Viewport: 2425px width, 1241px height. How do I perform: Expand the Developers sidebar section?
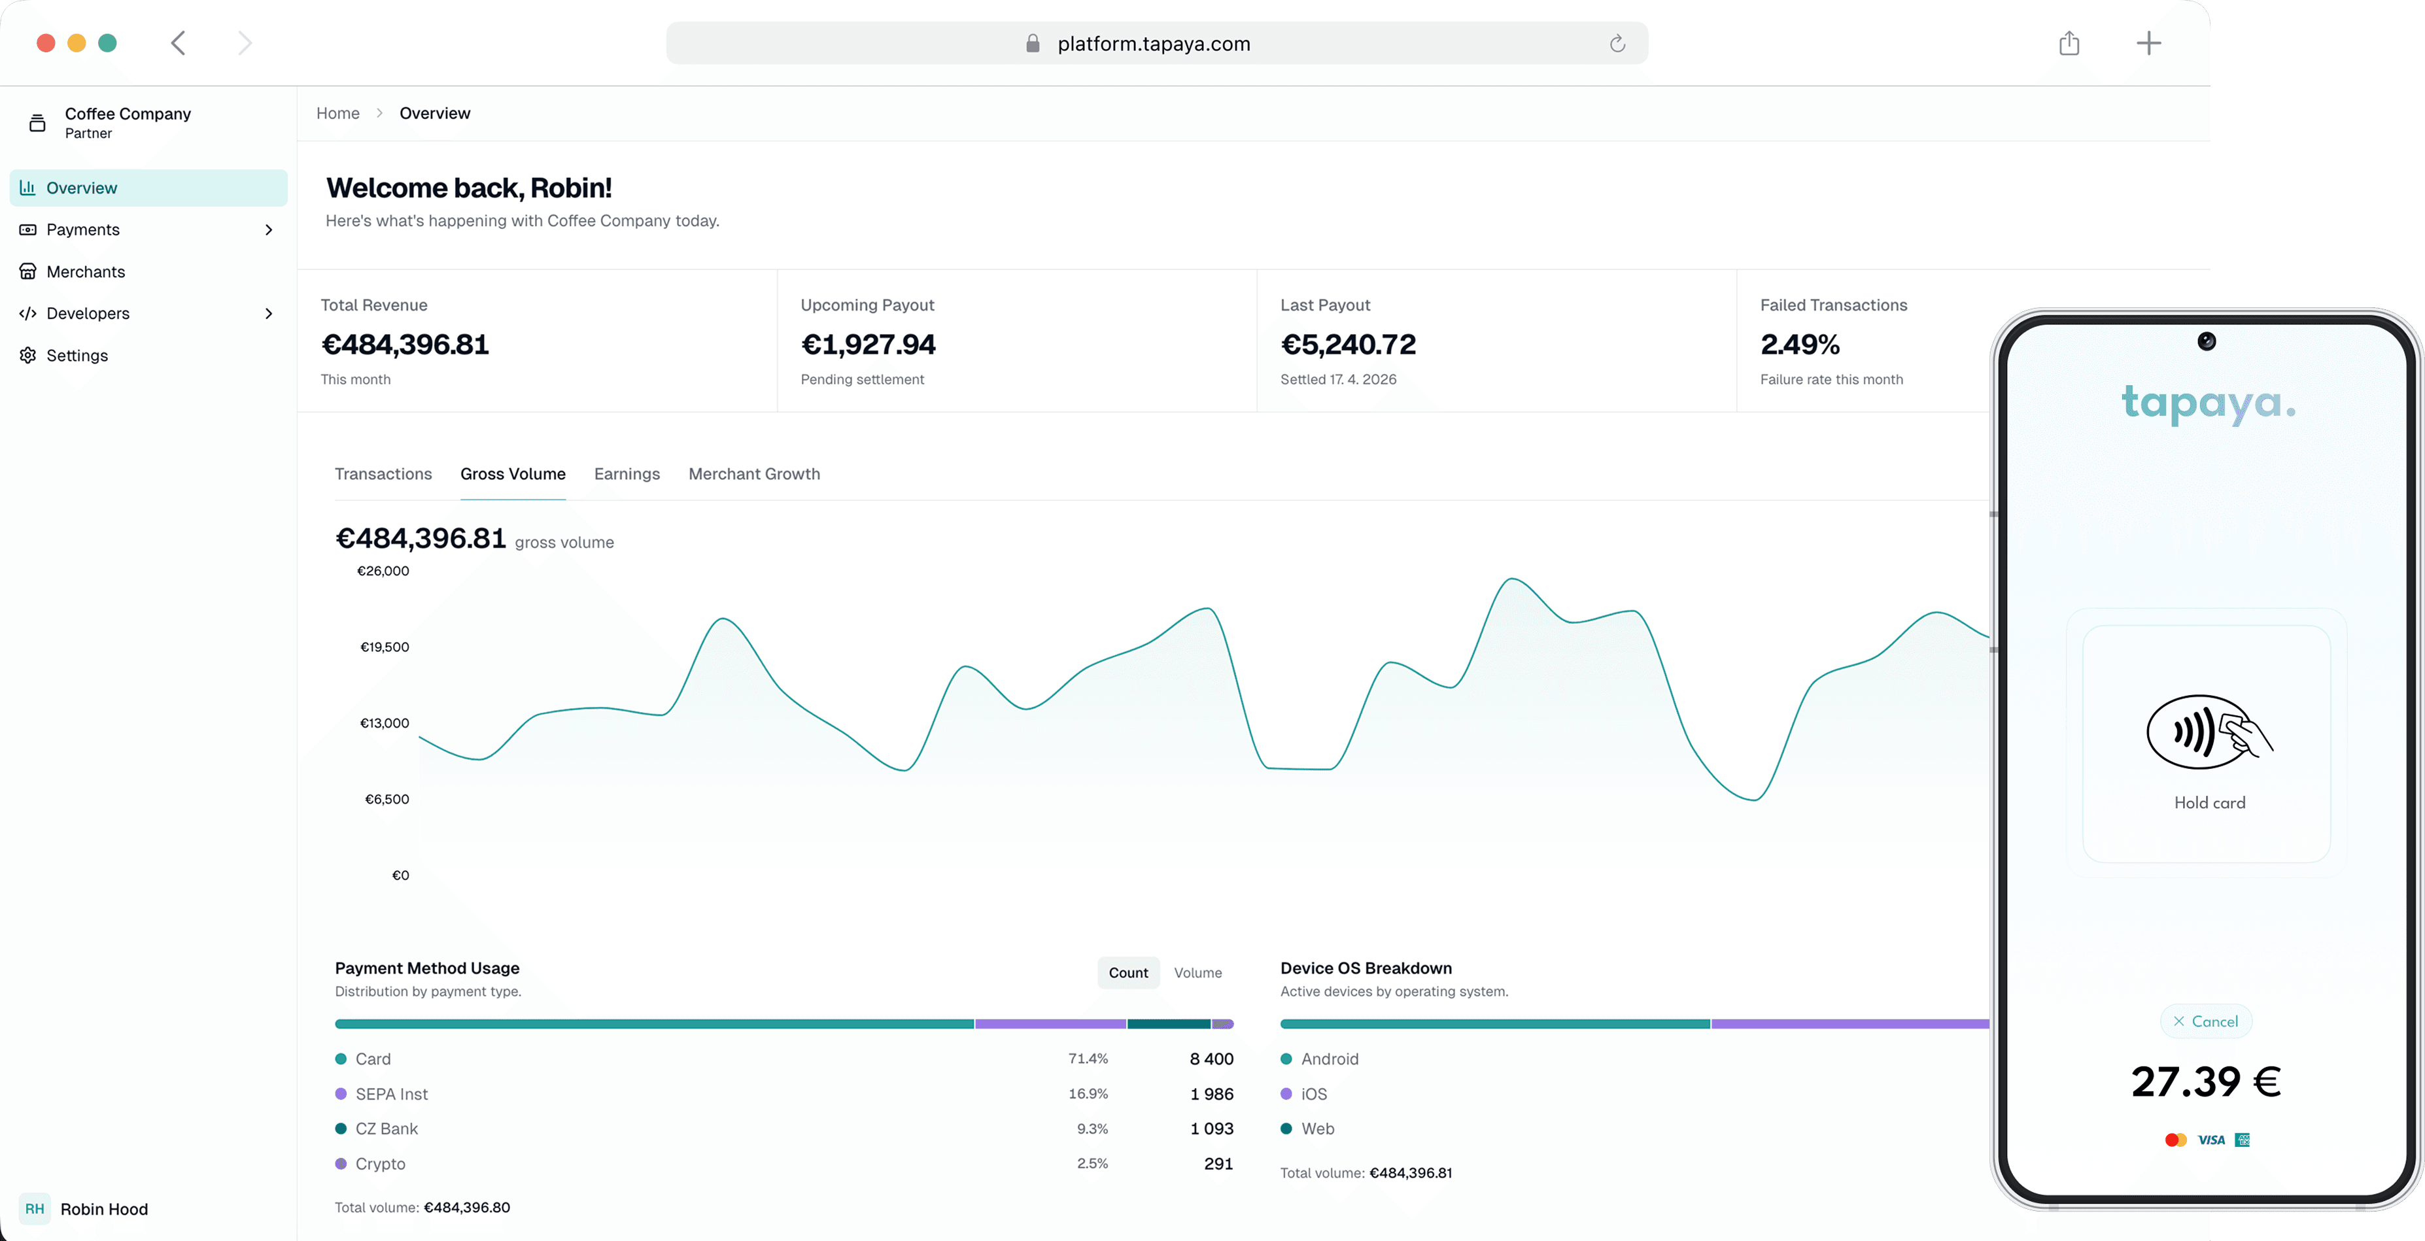pos(269,313)
